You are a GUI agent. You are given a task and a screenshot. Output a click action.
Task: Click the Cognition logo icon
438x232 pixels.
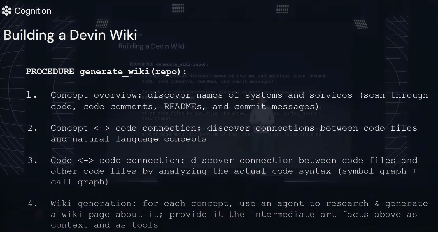pyautogui.click(x=6, y=11)
